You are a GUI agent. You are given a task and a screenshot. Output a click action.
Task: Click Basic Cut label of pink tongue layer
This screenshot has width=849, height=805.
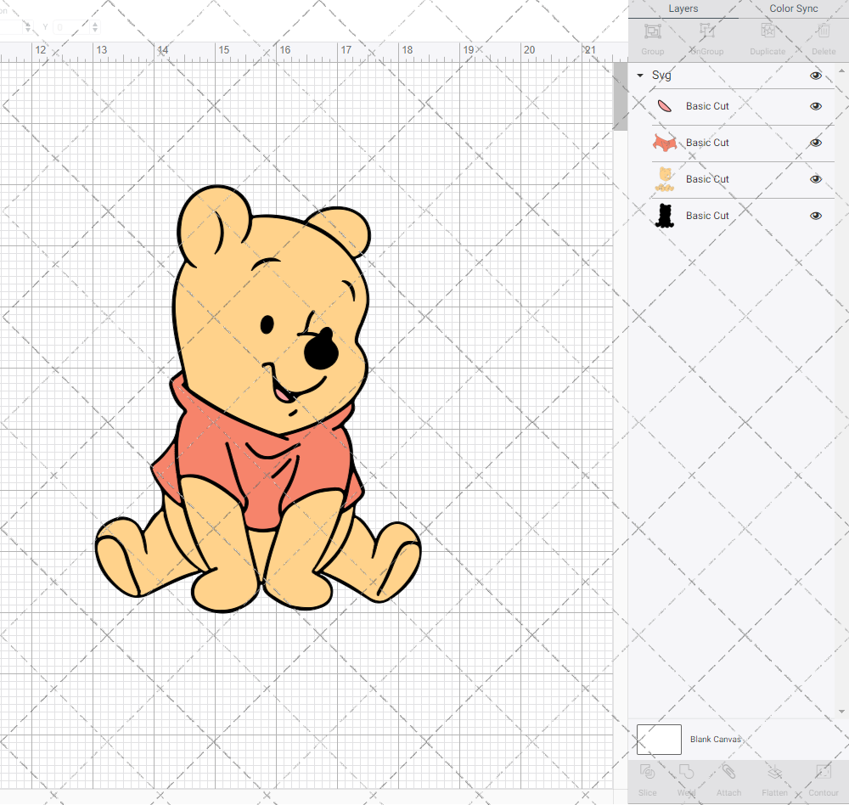[x=707, y=106]
